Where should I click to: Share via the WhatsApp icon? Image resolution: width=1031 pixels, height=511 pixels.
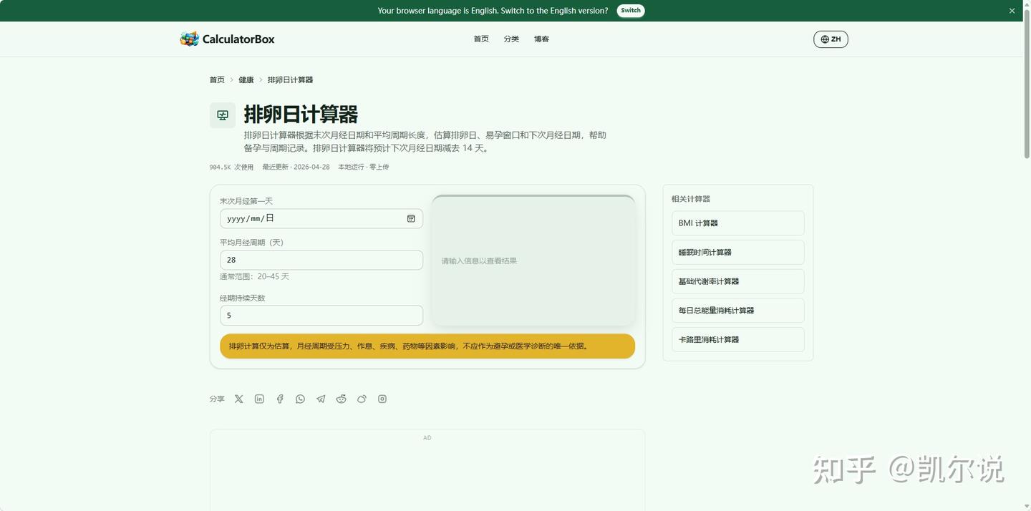tap(300, 399)
